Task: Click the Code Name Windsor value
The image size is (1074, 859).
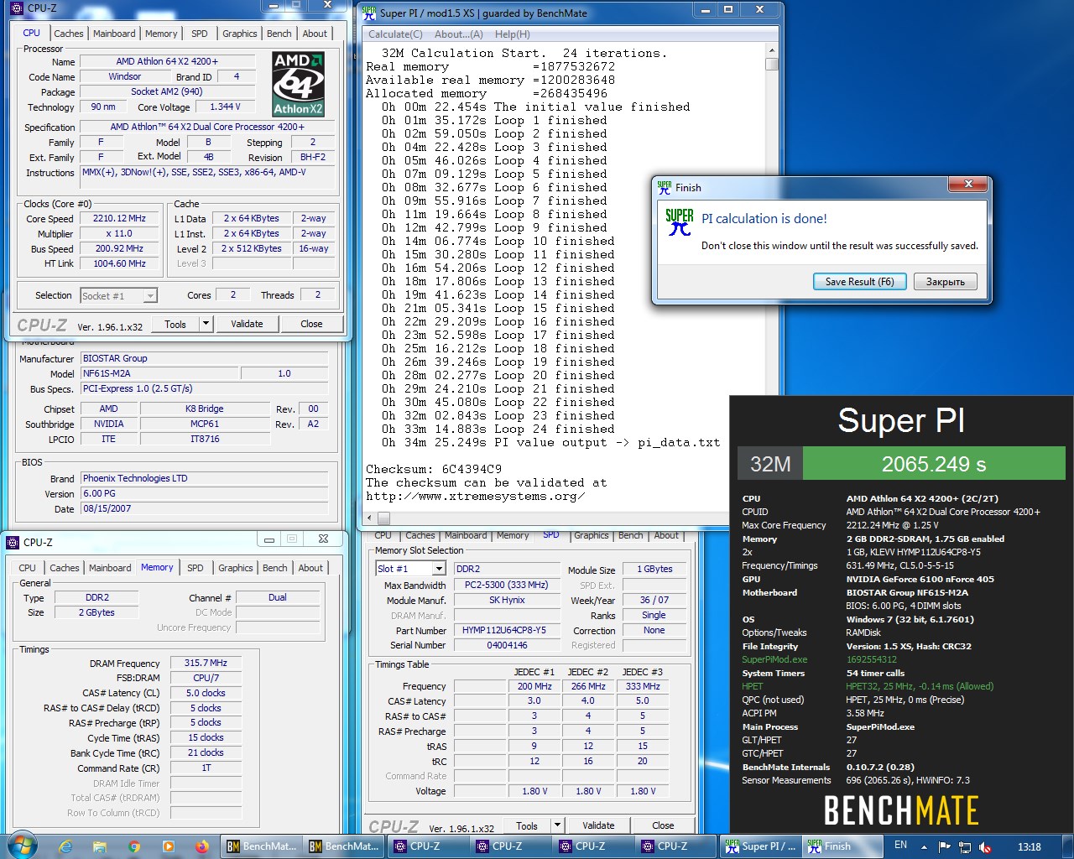Action: pyautogui.click(x=124, y=76)
